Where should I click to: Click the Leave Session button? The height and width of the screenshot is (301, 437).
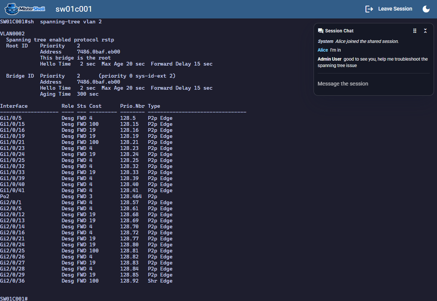click(389, 9)
